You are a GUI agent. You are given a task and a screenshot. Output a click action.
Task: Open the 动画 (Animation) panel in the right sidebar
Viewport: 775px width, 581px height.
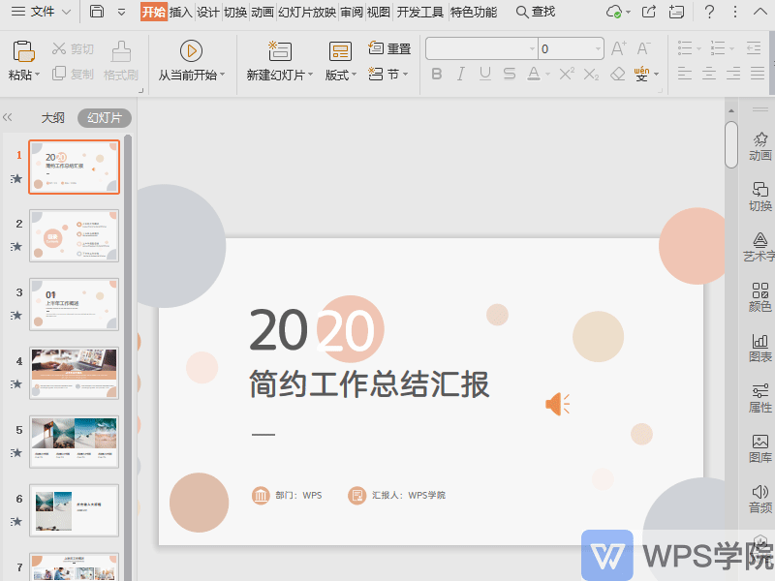click(759, 147)
